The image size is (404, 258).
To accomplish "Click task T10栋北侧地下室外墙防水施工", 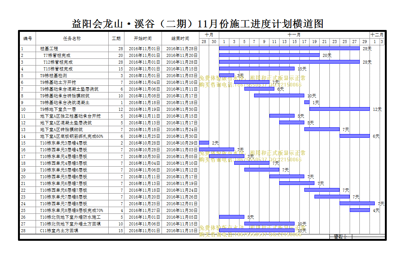I will point(70,217).
